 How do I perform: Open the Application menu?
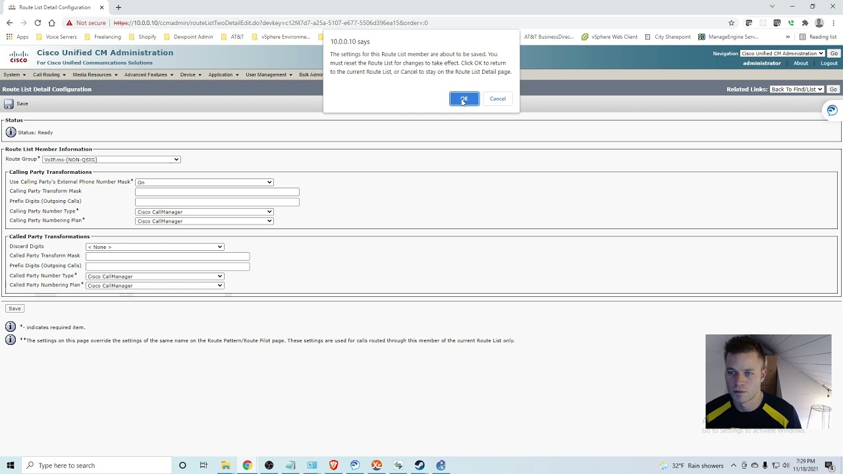(224, 75)
